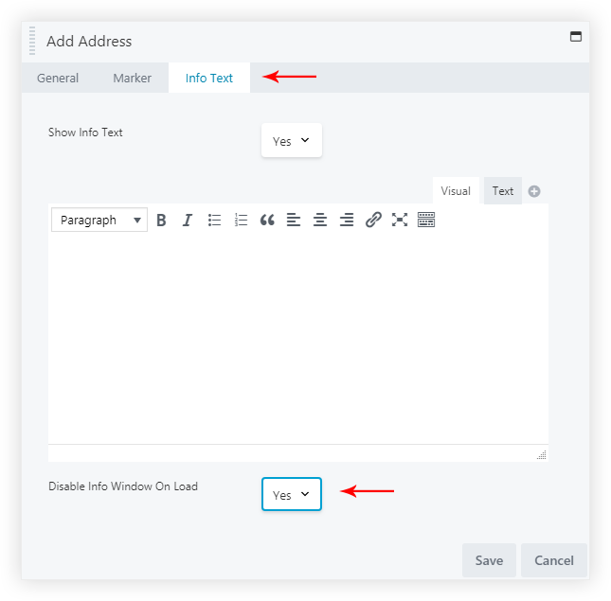Image resolution: width=611 pixels, height=601 pixels.
Task: Apply Italic formatting in editor toolbar
Action: pyautogui.click(x=188, y=220)
